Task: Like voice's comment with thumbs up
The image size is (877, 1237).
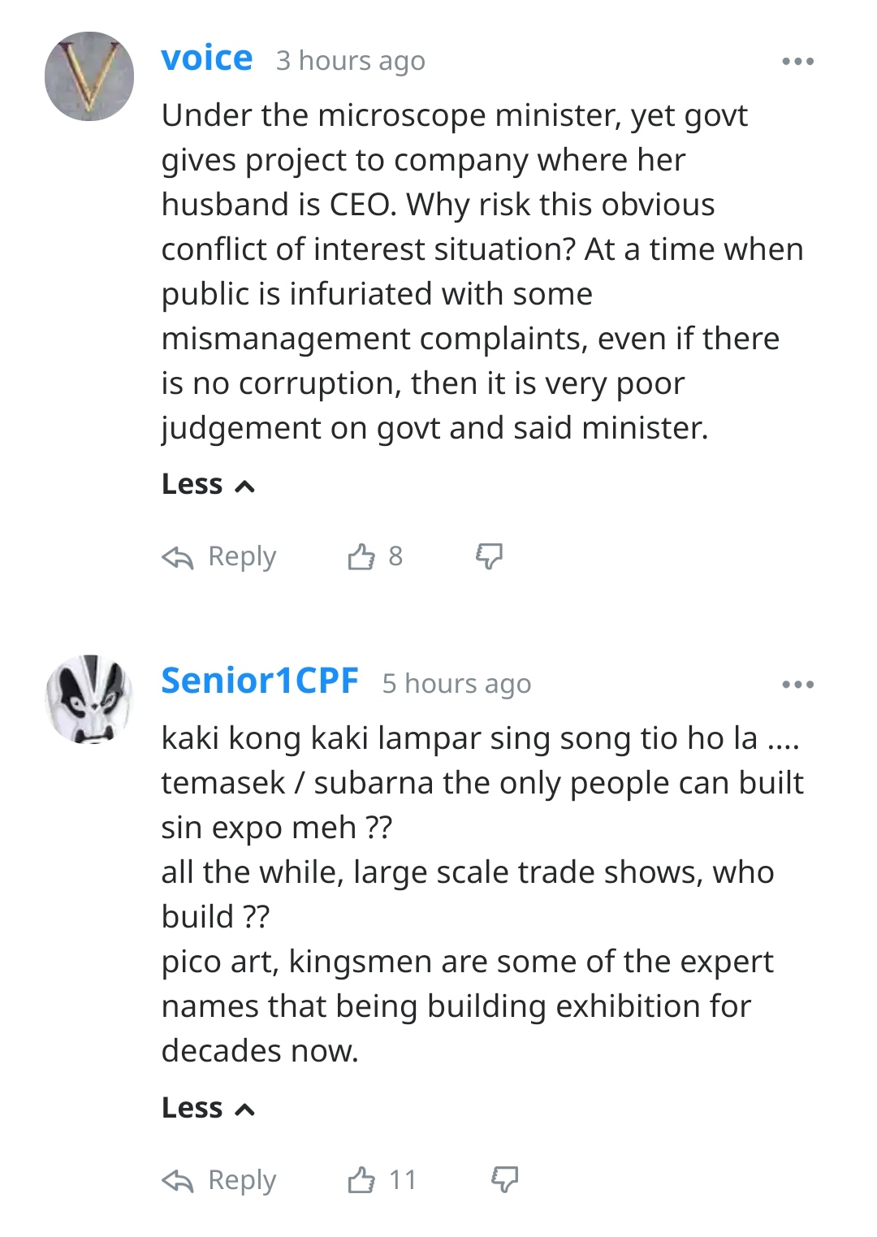Action: tap(361, 556)
